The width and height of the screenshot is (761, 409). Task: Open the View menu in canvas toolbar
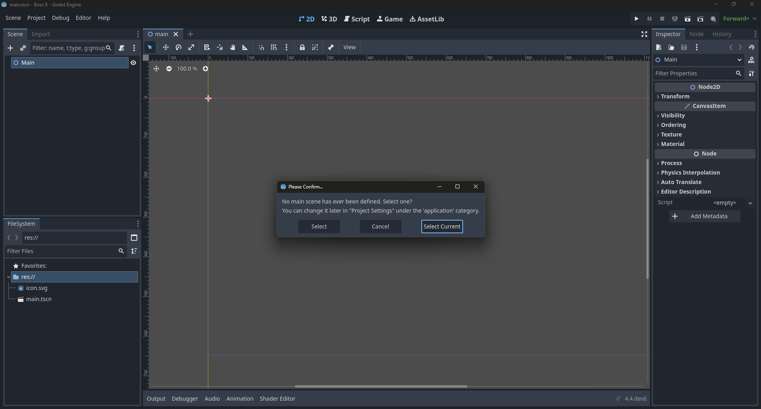click(x=350, y=47)
